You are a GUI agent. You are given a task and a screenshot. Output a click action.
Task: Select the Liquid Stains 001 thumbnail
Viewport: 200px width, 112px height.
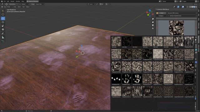[168, 91]
